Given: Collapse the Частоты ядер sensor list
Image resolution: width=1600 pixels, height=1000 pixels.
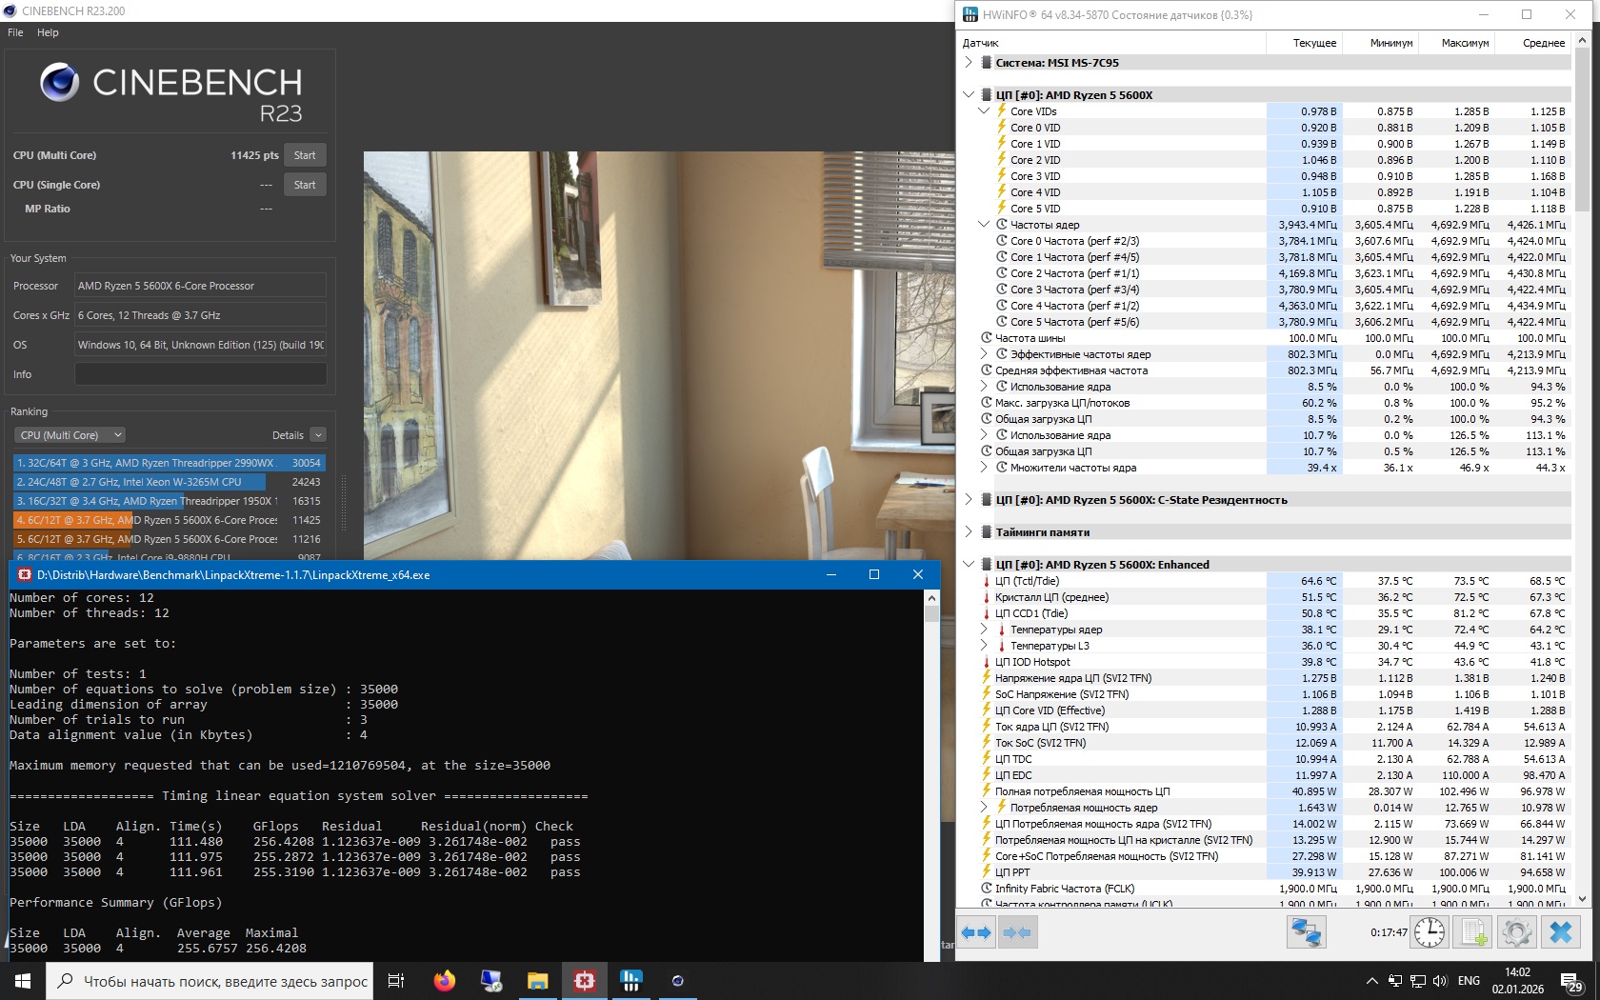Looking at the screenshot, I should [984, 225].
